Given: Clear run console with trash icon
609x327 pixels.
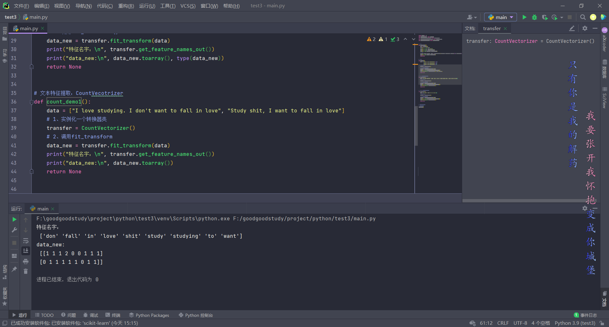Looking at the screenshot, I should tap(26, 271).
